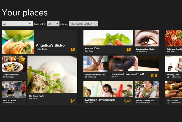Open Angelica's Bistro deal tile
Image resolution: width=182 pixels, height=122 pixels.
[39, 42]
